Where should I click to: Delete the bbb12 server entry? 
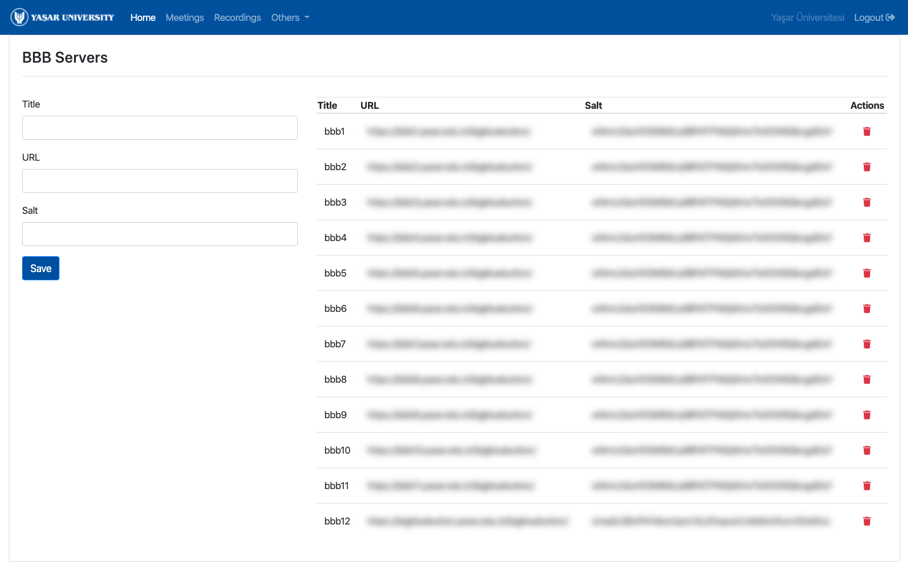(866, 521)
